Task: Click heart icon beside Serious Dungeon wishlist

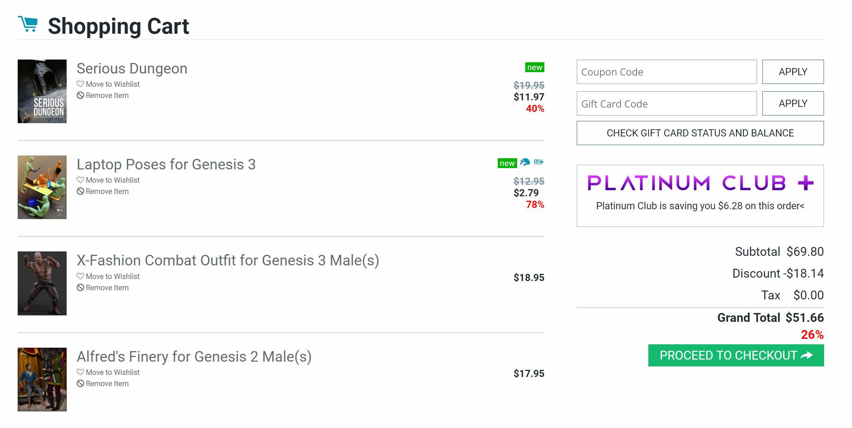Action: (80, 84)
